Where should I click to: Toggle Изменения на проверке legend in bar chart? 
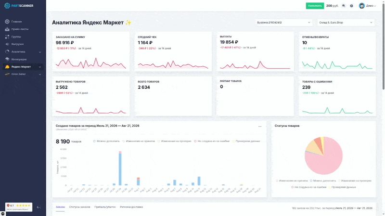point(174,141)
